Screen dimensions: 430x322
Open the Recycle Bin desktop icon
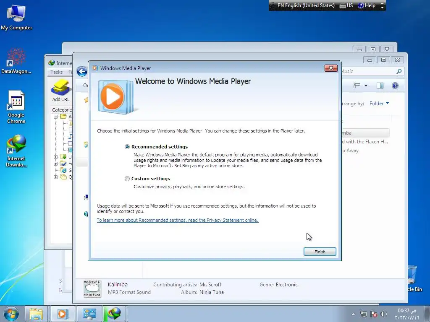(x=414, y=279)
